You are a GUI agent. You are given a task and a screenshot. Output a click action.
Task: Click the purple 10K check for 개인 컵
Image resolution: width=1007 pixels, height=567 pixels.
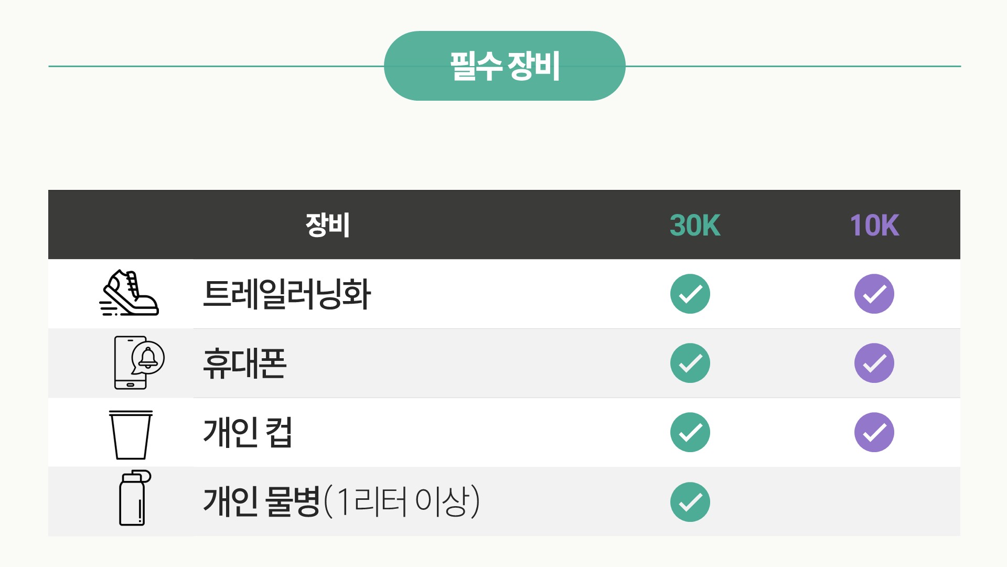click(x=874, y=432)
